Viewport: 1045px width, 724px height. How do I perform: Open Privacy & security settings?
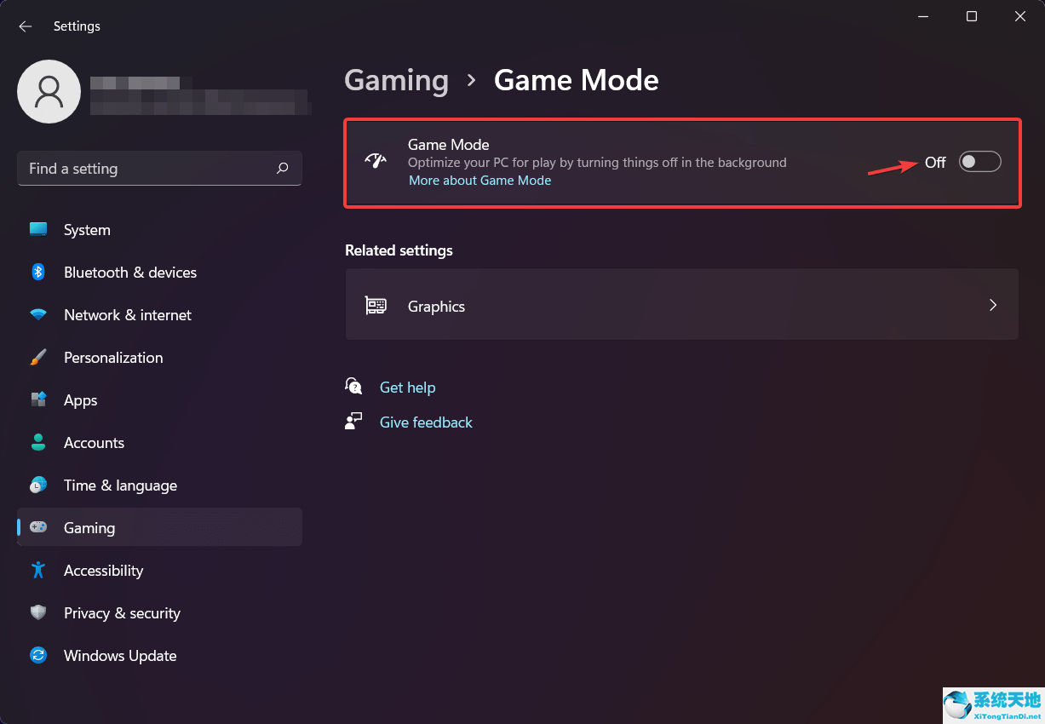(122, 612)
